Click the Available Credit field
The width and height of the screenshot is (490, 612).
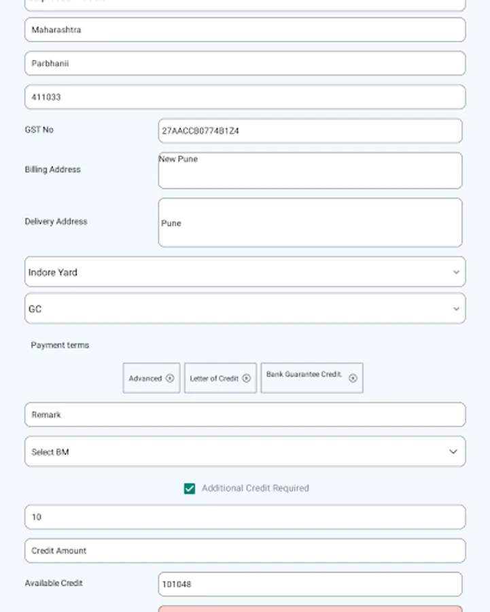coord(310,584)
